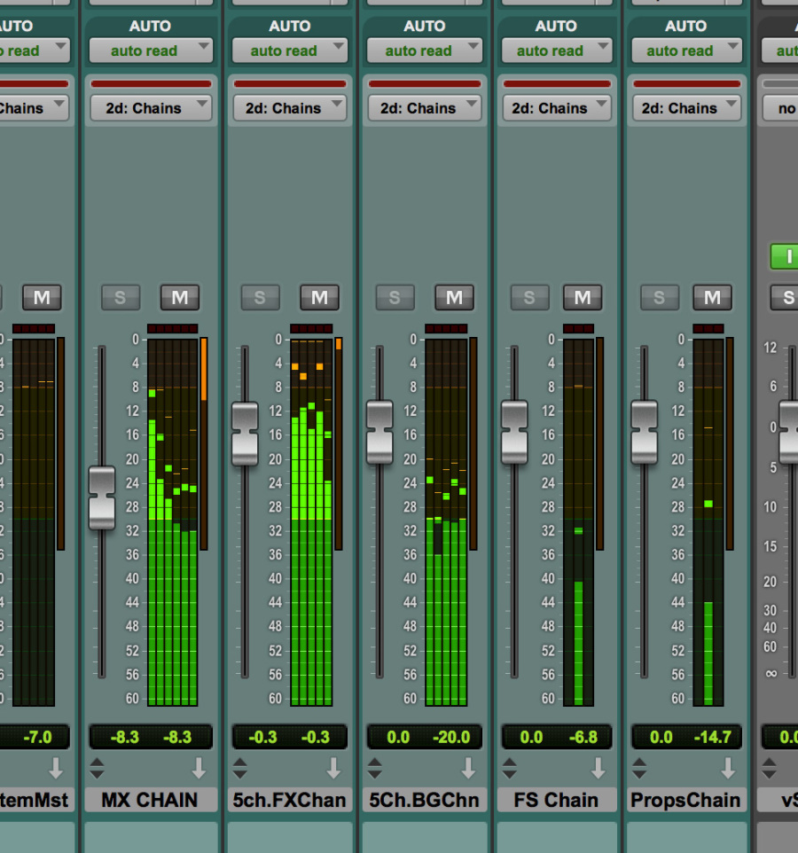Solo the 5Ch.BGChn track
Image resolution: width=798 pixels, height=853 pixels.
[x=395, y=298]
